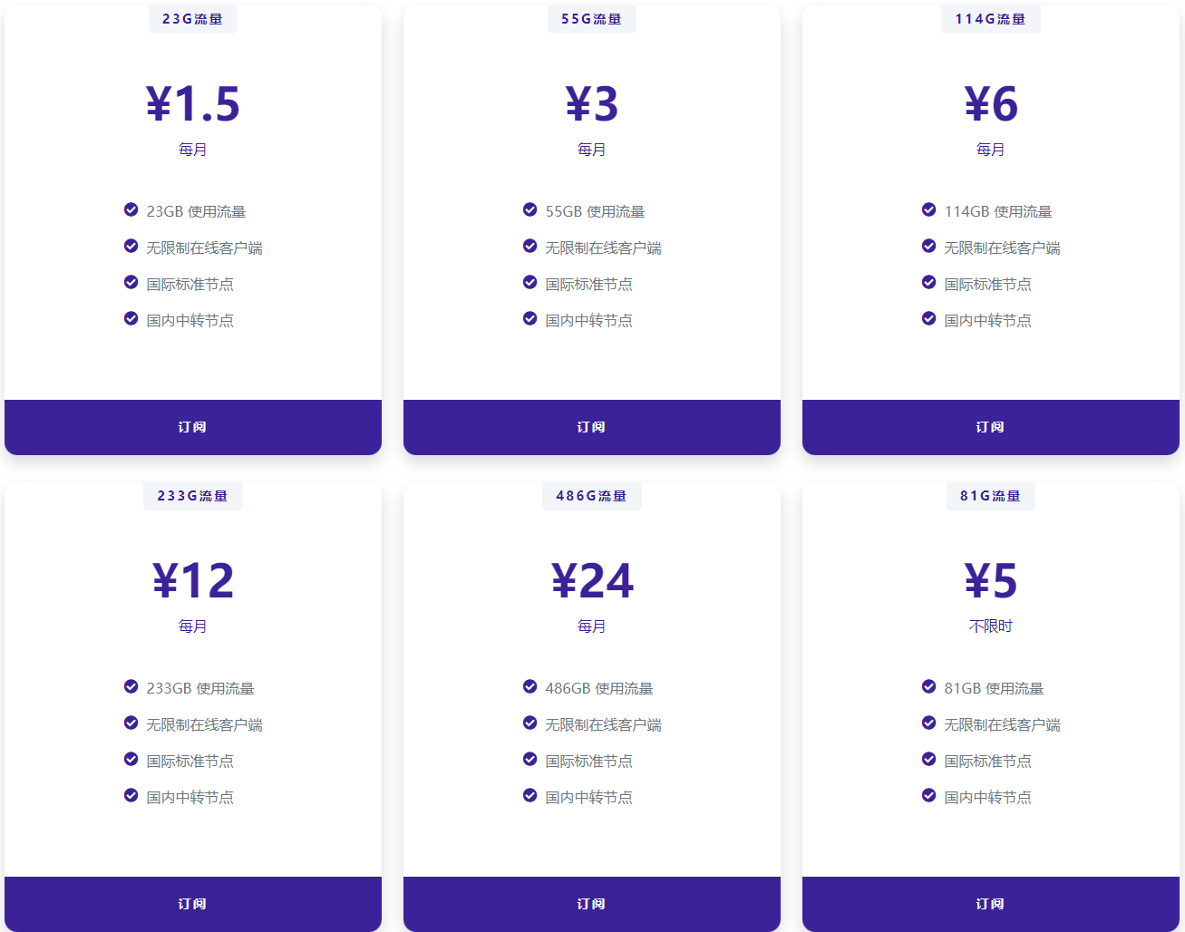Image resolution: width=1185 pixels, height=932 pixels.
Task: Select the checkmark icon near 233GB 使用流量
Action: click(131, 686)
